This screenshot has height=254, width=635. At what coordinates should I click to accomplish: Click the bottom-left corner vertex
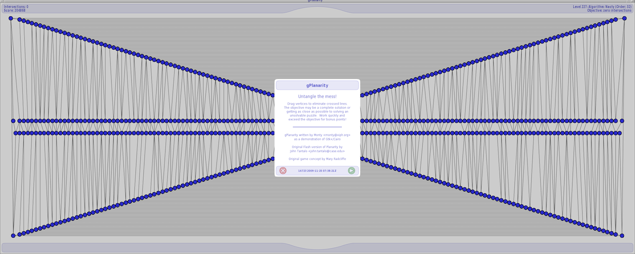(x=13, y=236)
